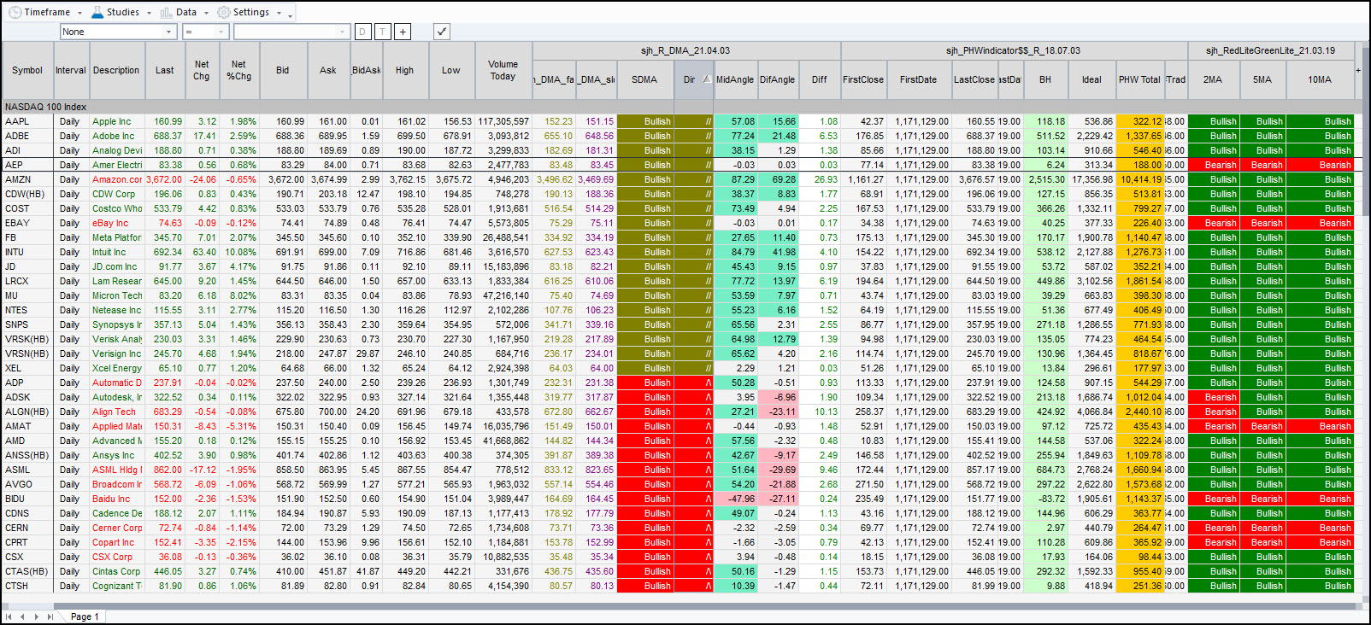
Task: Go to first page with navigation arrow
Action: pyautogui.click(x=9, y=616)
